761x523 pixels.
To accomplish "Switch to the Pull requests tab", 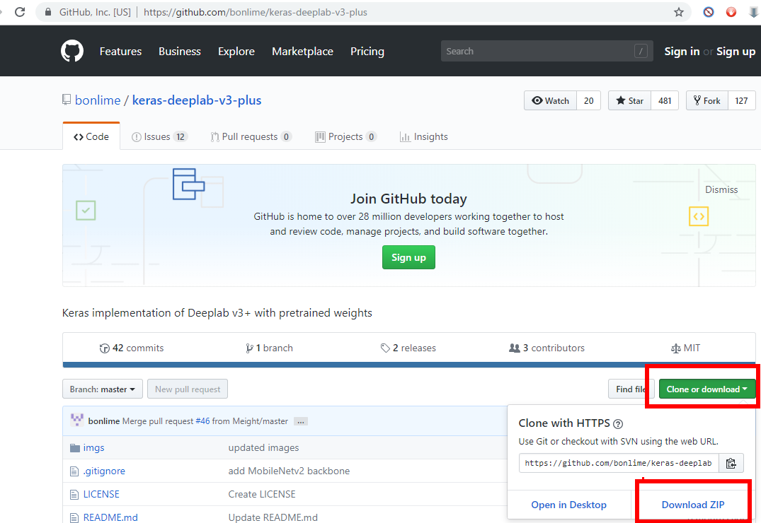I will (x=251, y=136).
